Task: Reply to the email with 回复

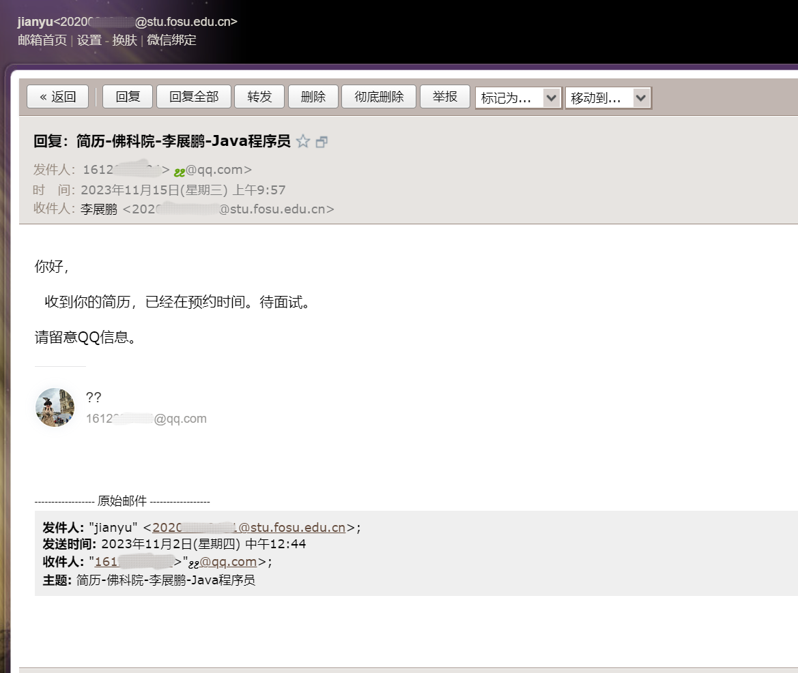Action: click(128, 97)
